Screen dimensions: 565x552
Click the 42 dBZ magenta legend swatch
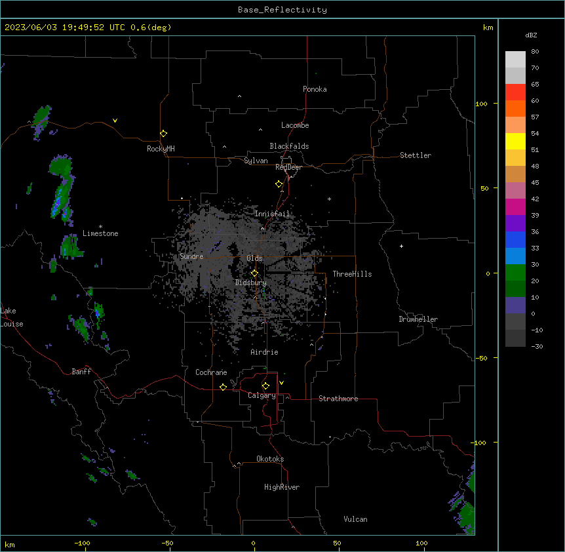point(515,207)
